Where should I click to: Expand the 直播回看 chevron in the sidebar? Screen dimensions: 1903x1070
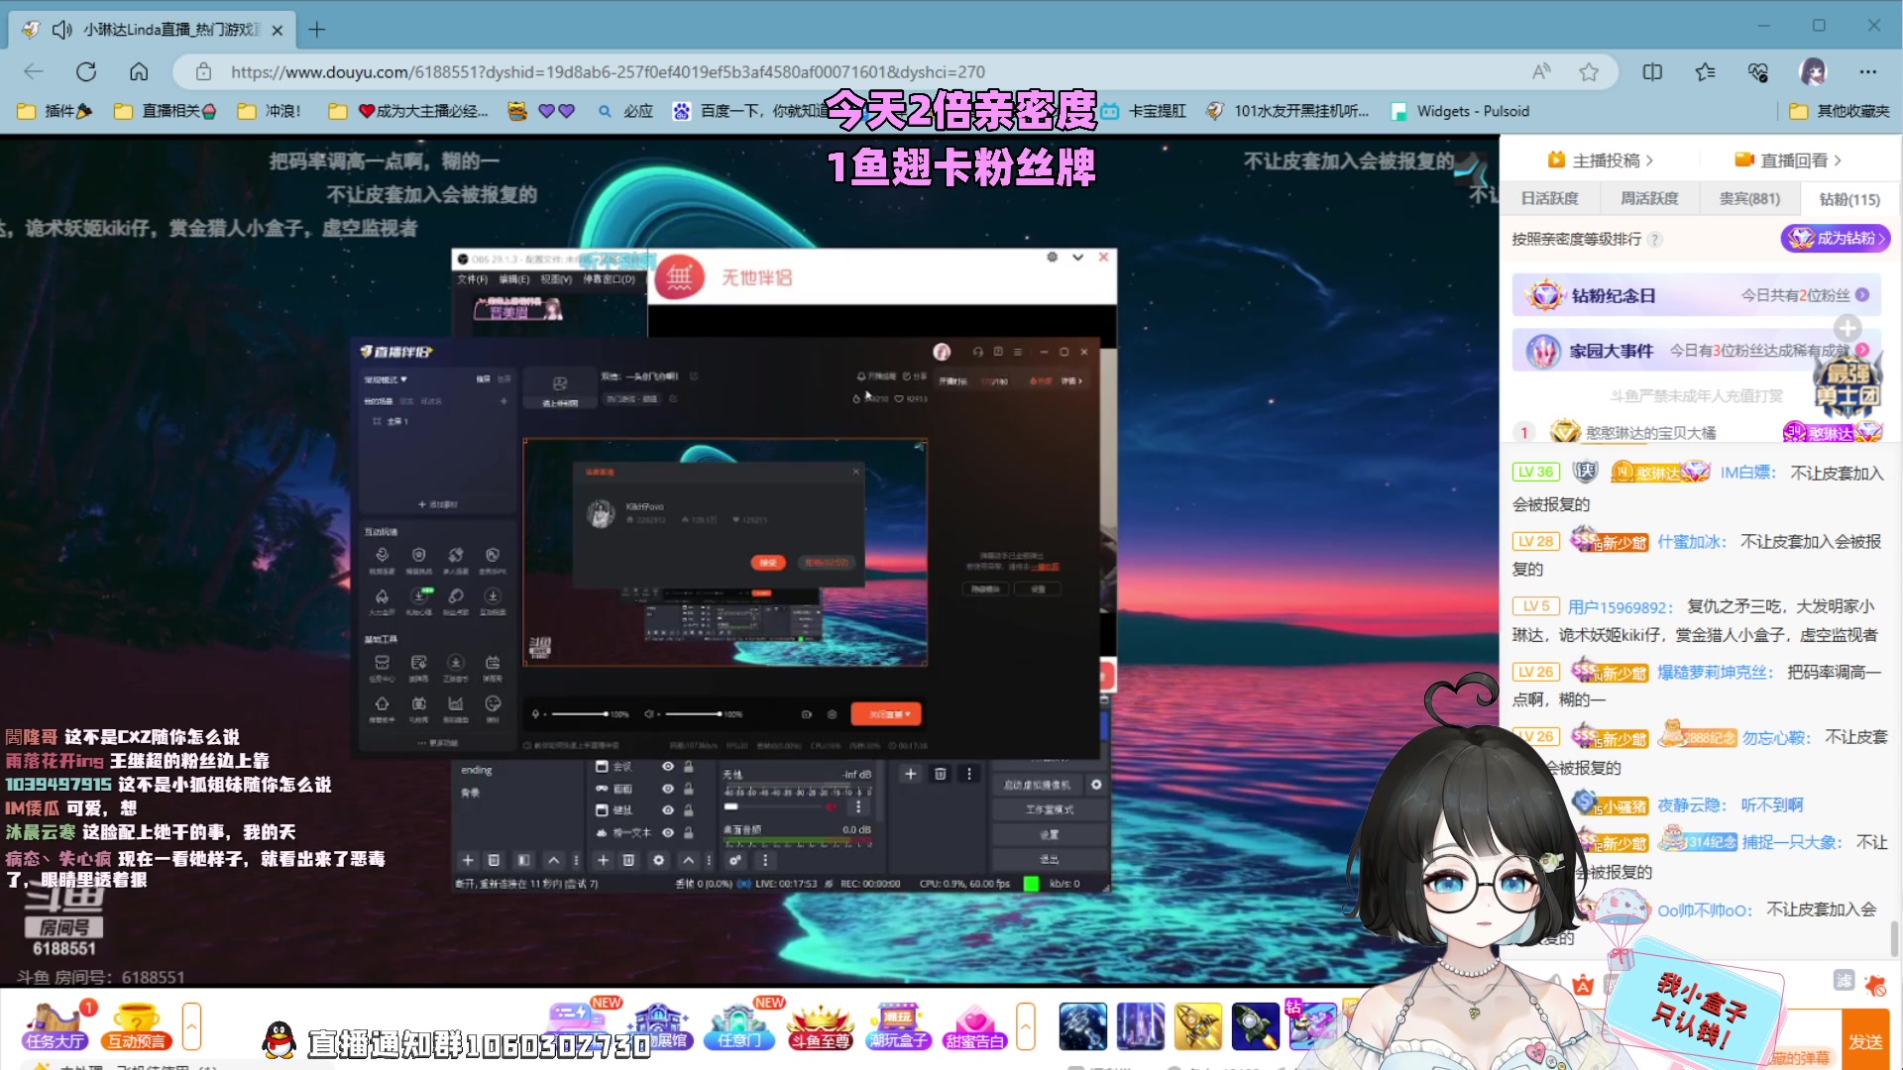1839,159
